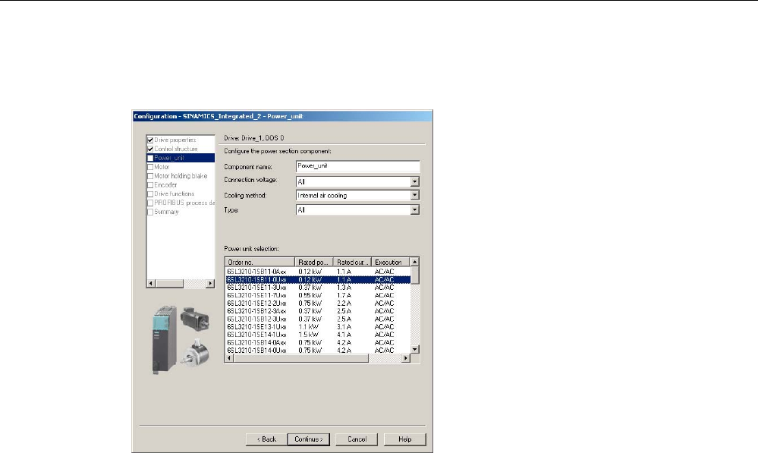This screenshot has width=758, height=453.
Task: Click the Continue button
Action: pyautogui.click(x=309, y=439)
